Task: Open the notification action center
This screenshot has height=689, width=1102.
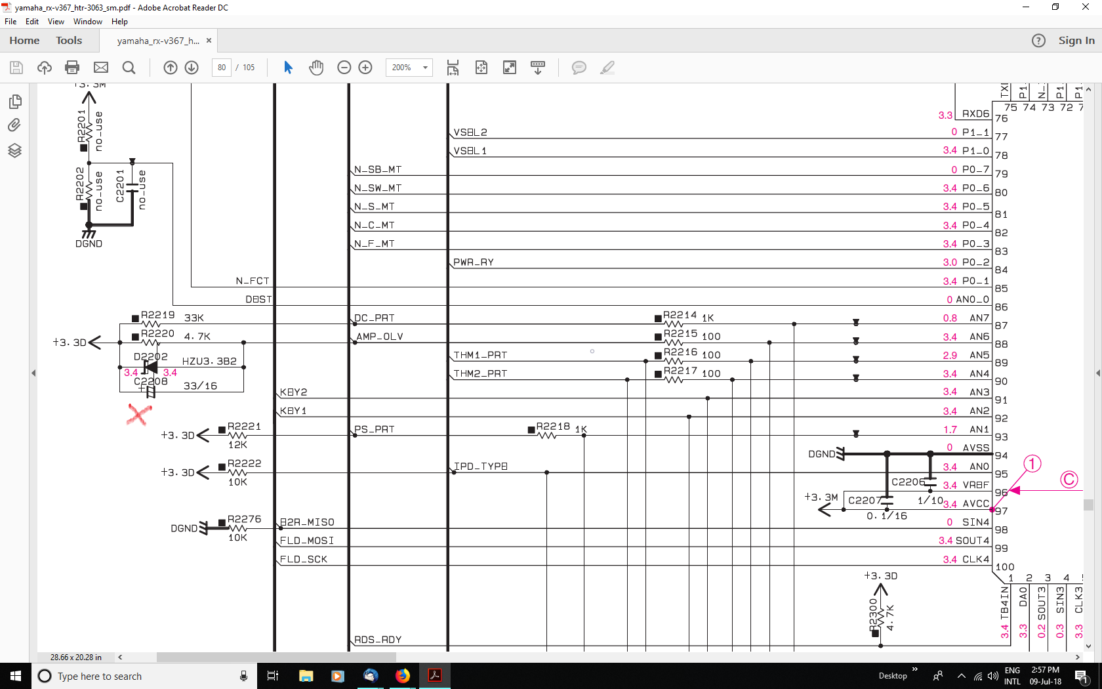Action: [x=1082, y=676]
